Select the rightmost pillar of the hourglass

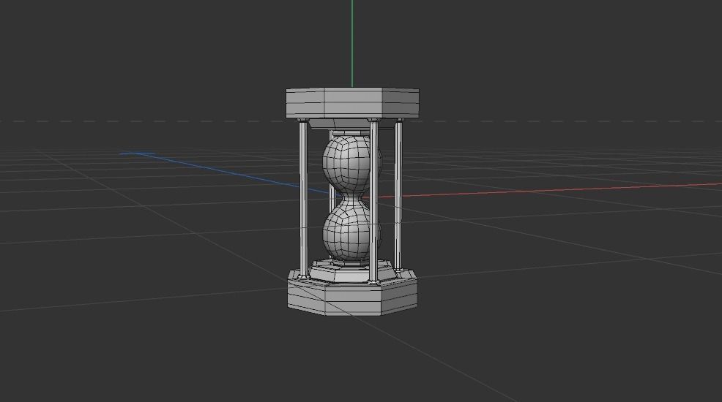(398, 195)
